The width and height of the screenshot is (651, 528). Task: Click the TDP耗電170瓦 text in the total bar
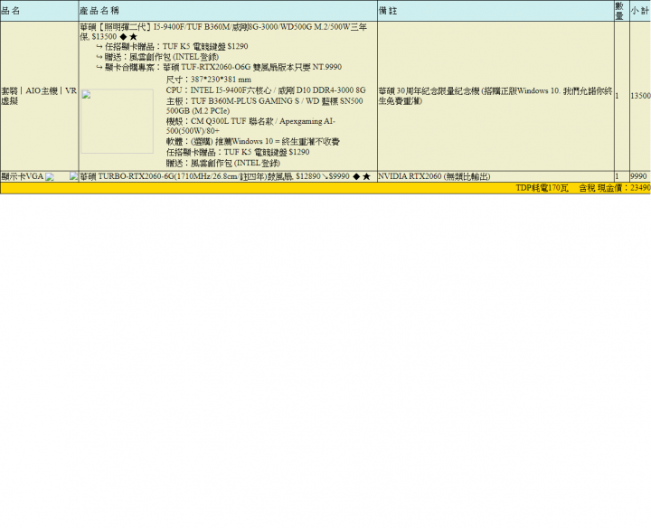point(542,188)
